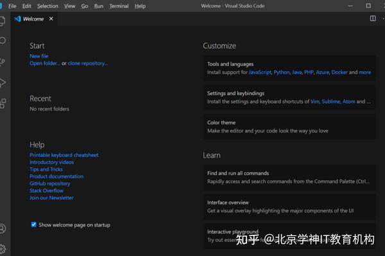Open the Explorer view in activity bar
The height and width of the screenshot is (256, 385).
(x=2, y=21)
